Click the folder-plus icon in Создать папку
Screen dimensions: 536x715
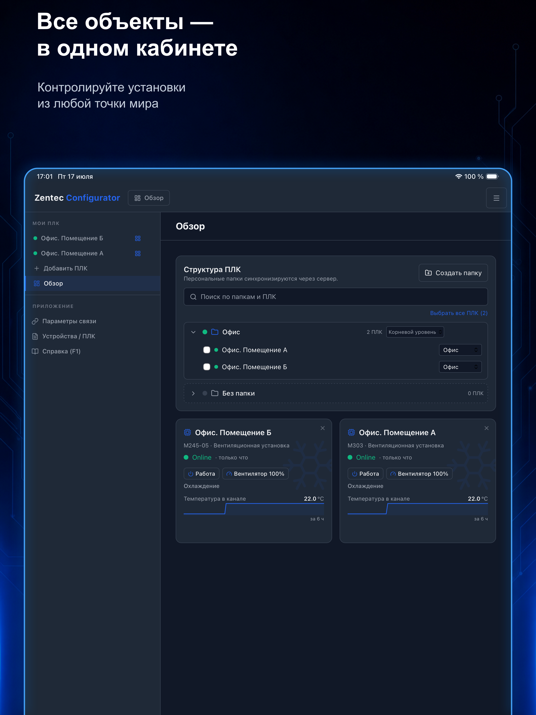tap(428, 273)
